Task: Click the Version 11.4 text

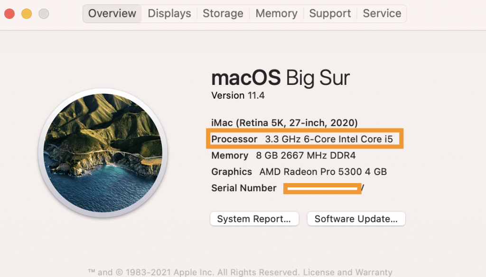Action: coord(237,95)
